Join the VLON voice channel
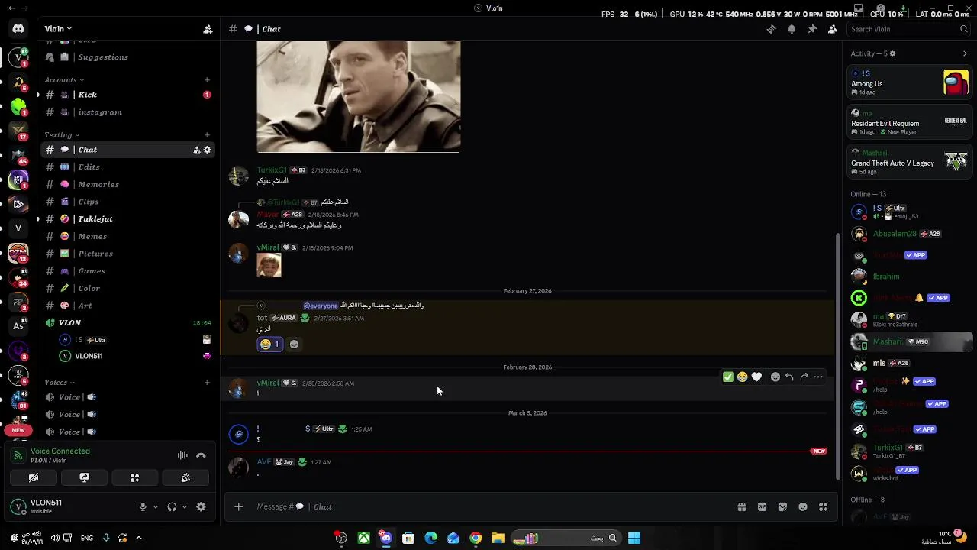 tap(128, 323)
